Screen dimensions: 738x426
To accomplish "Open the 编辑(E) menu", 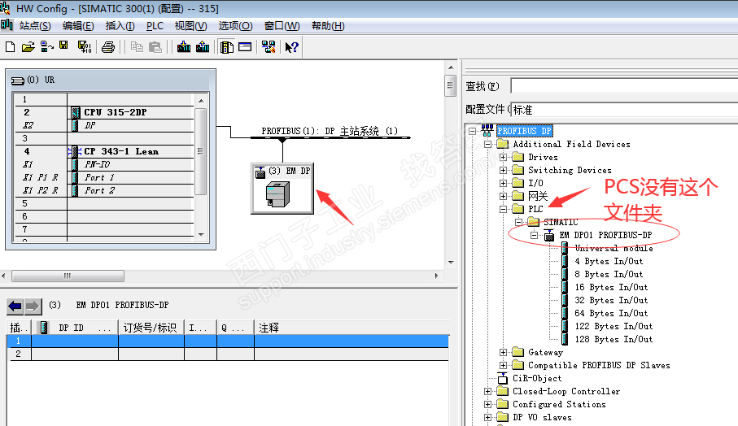I will [x=78, y=26].
